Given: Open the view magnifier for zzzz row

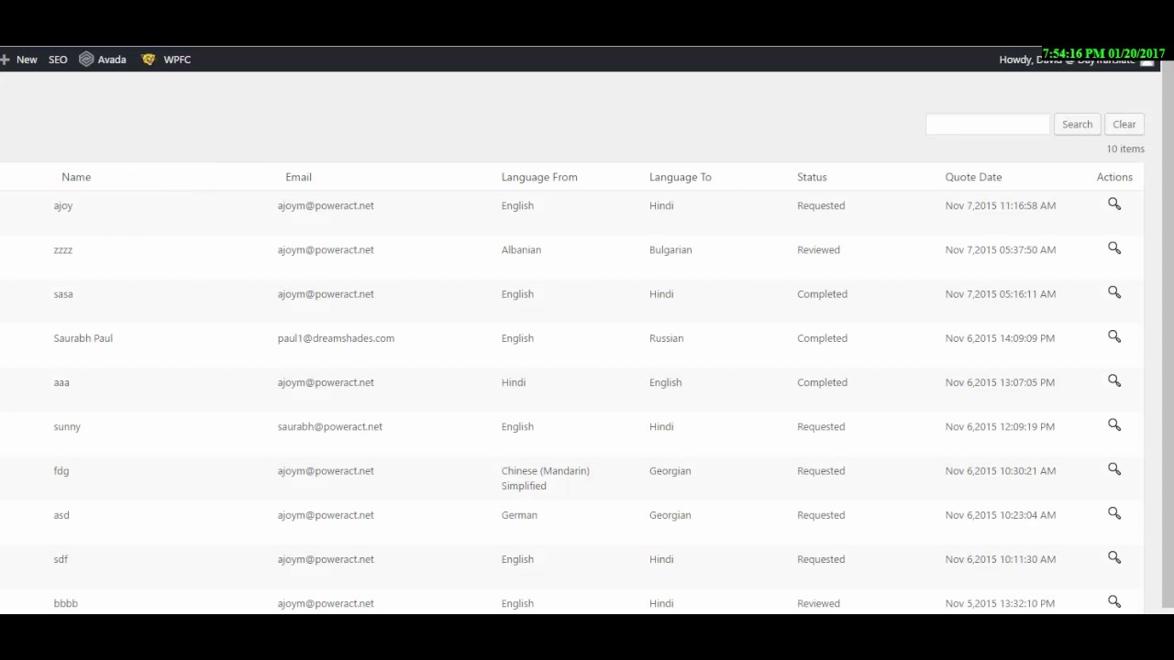Looking at the screenshot, I should tap(1114, 248).
